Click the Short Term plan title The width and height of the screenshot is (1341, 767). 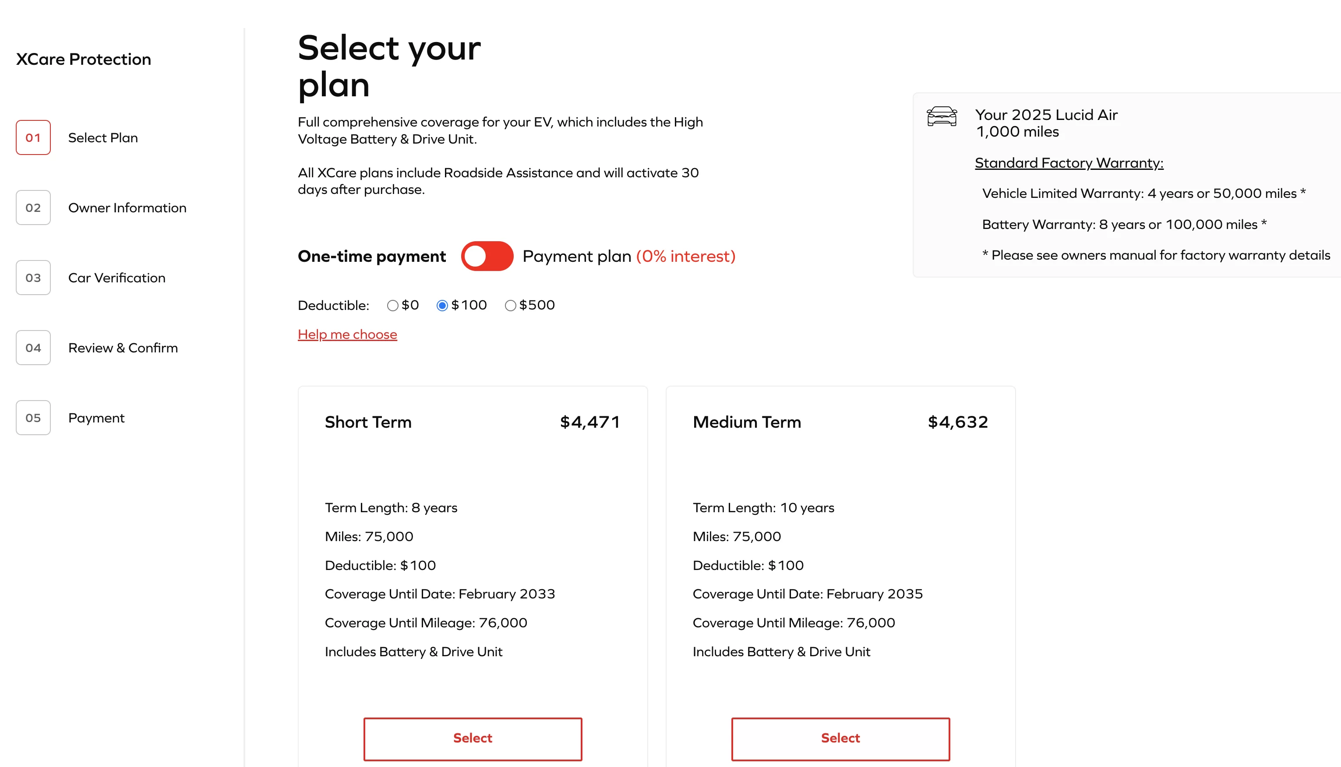click(368, 422)
